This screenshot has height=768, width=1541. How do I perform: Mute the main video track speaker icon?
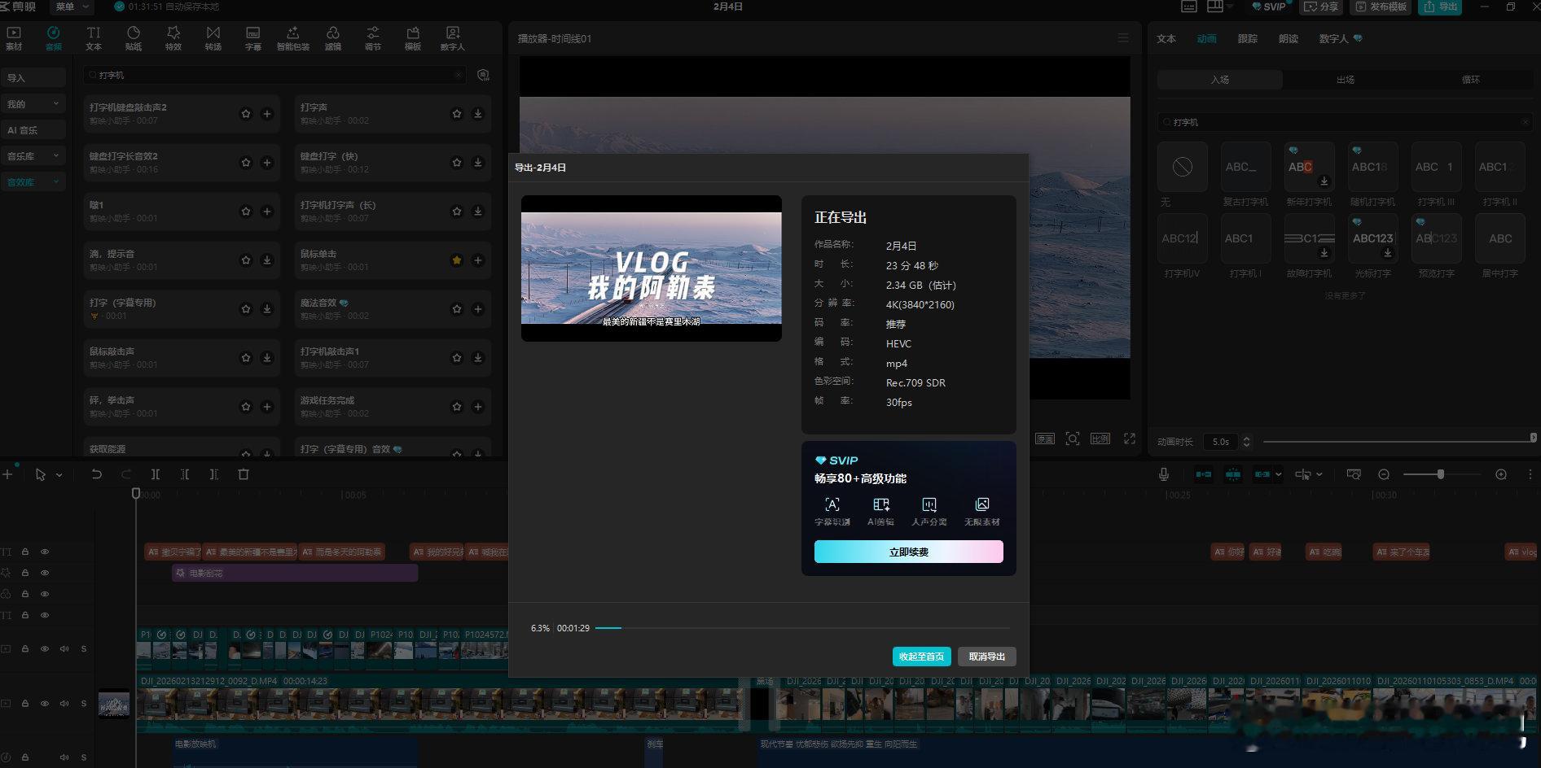point(64,703)
